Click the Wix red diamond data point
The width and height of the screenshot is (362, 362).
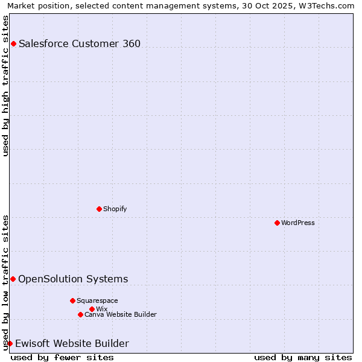[x=92, y=309]
